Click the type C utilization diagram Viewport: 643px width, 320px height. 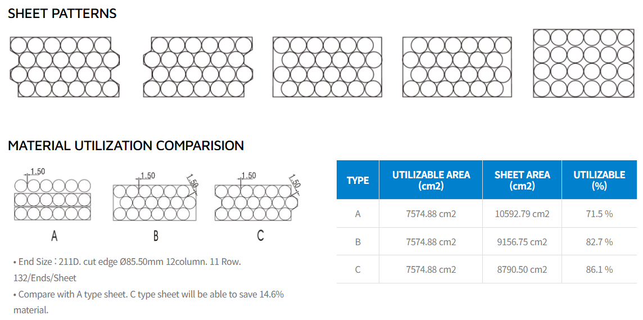257,202
